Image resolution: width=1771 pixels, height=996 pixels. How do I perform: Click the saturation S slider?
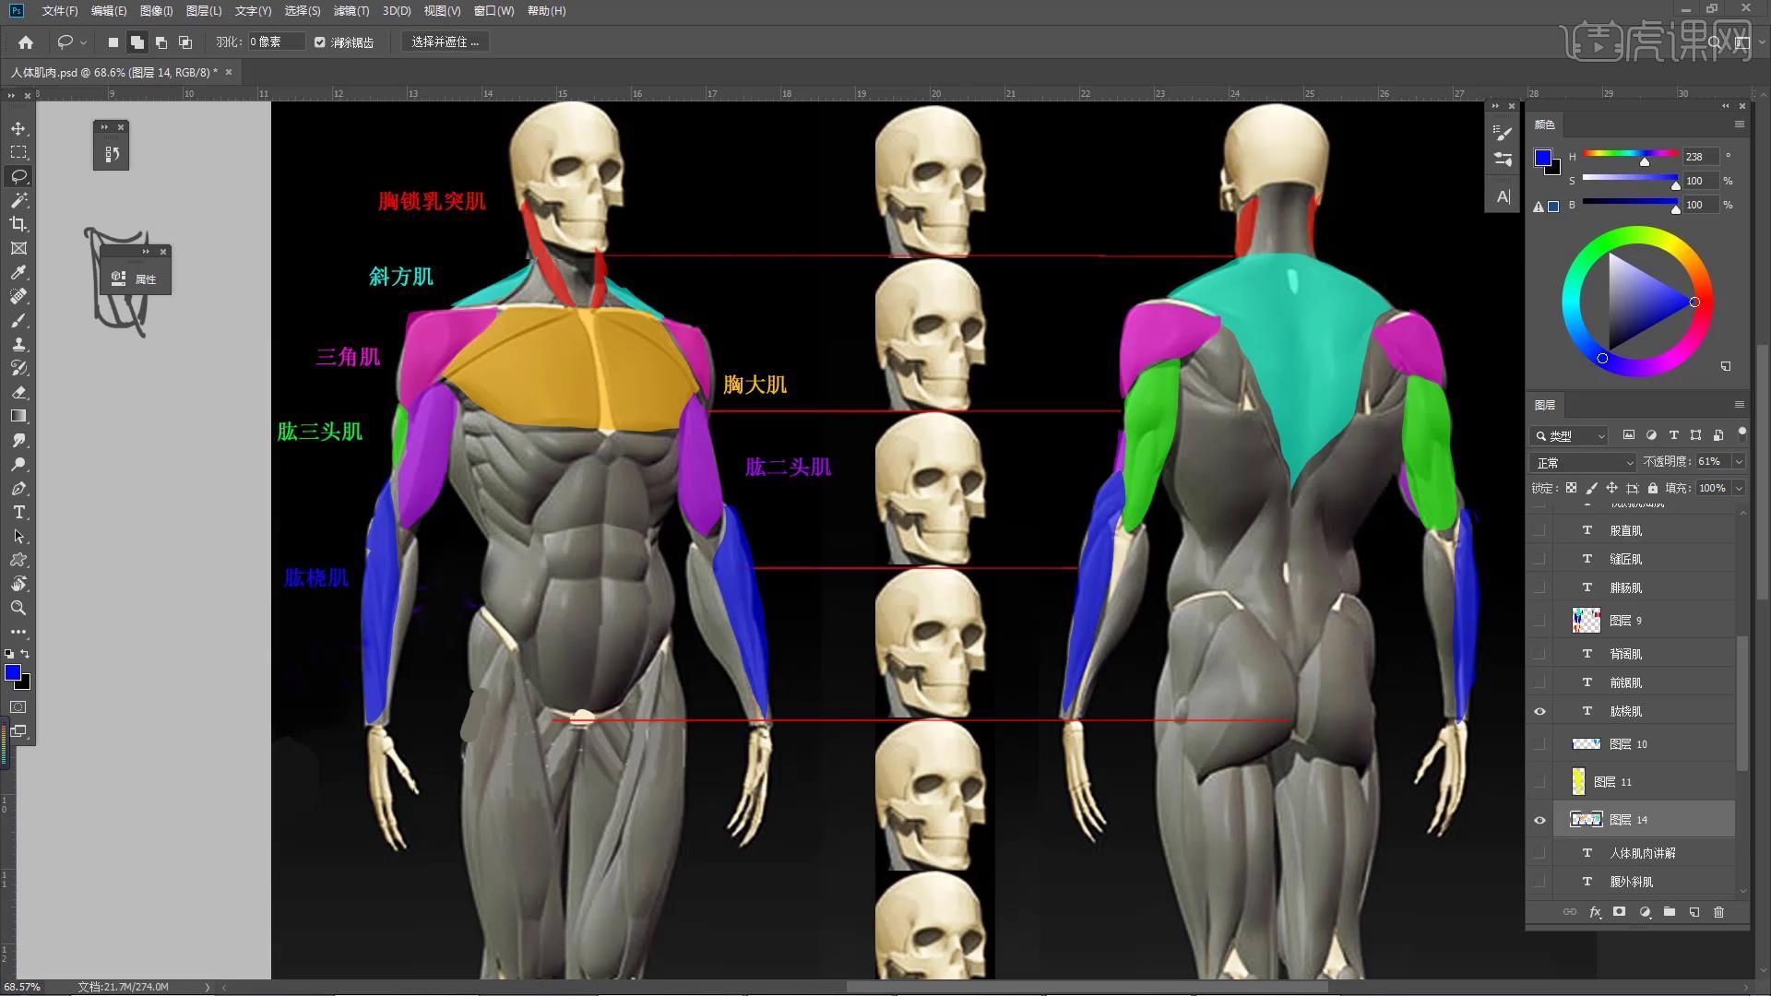coord(1630,178)
